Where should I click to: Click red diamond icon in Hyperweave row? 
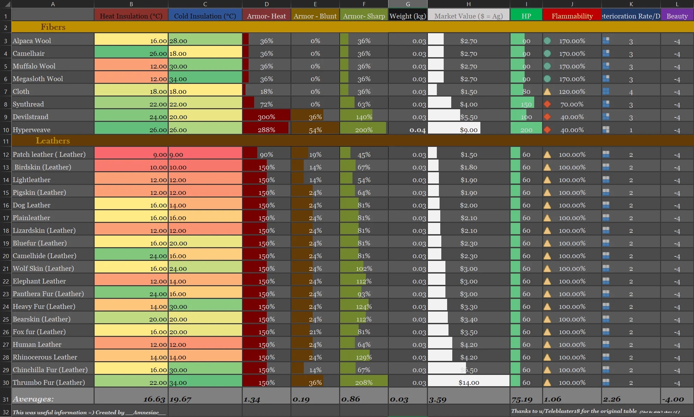pos(547,130)
